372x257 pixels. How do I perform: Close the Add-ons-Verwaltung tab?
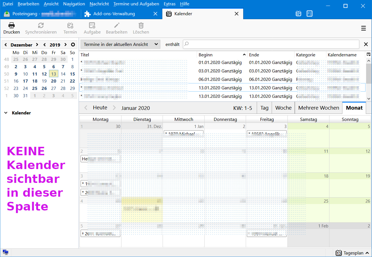155,14
